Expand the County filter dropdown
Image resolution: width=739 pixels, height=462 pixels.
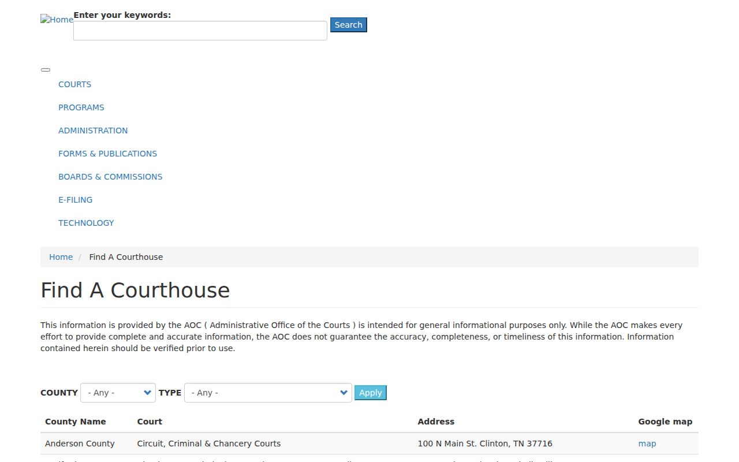(118, 393)
